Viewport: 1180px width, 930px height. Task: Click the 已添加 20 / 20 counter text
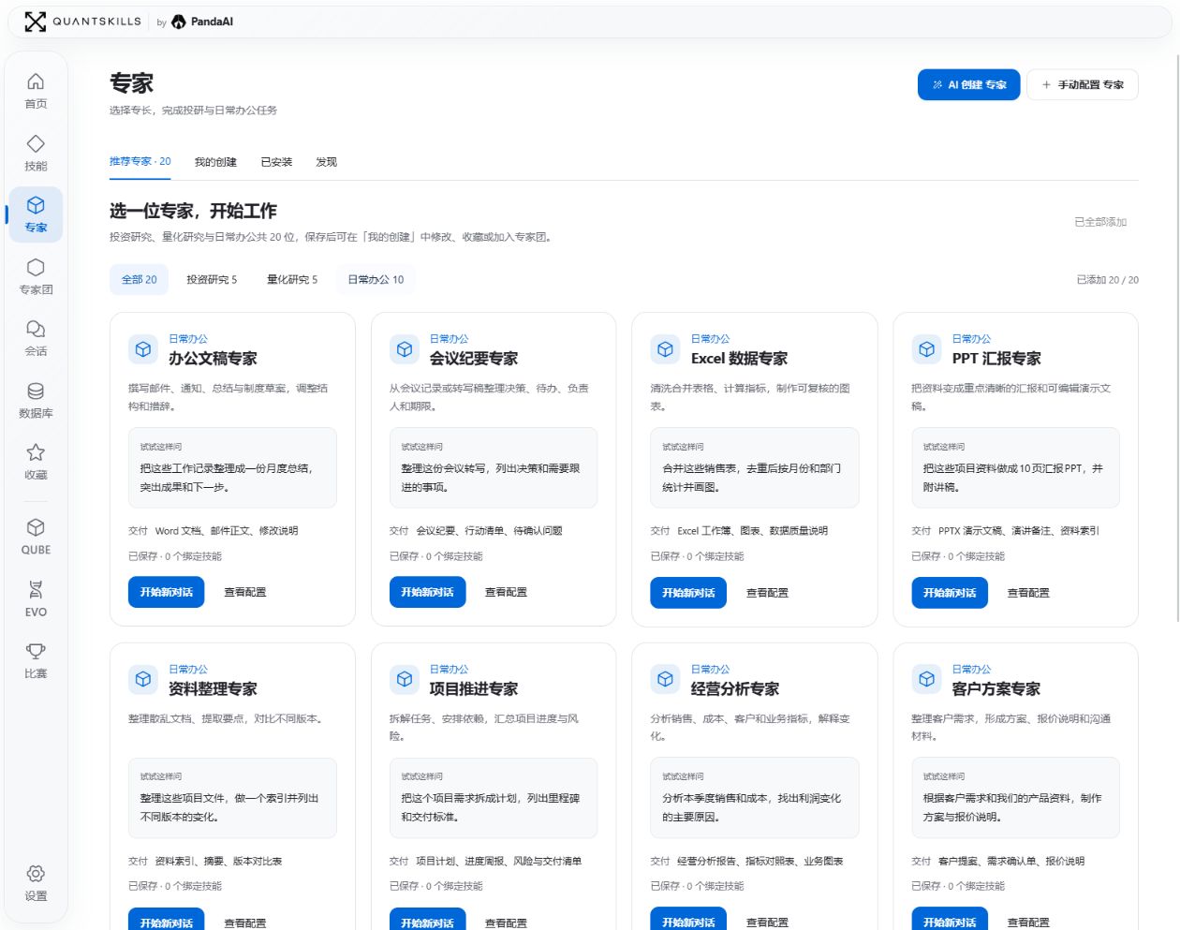coord(1107,280)
